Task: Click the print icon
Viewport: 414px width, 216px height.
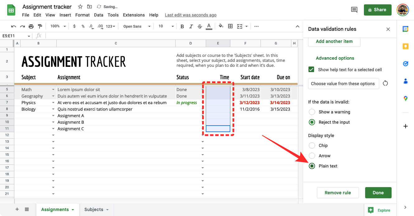Action: pyautogui.click(x=31, y=26)
